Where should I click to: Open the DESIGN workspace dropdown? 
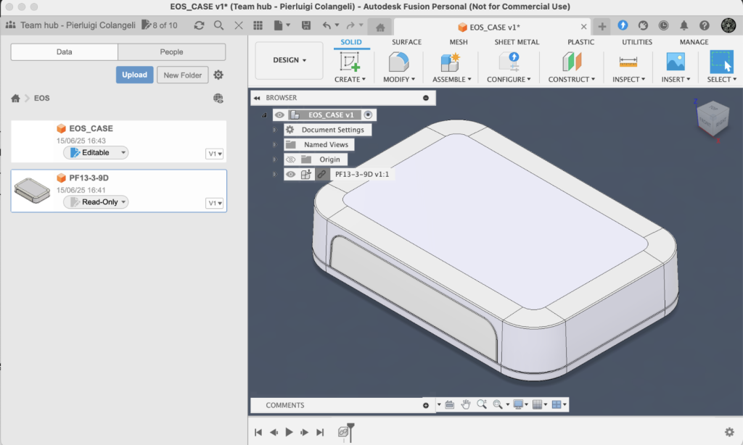289,60
